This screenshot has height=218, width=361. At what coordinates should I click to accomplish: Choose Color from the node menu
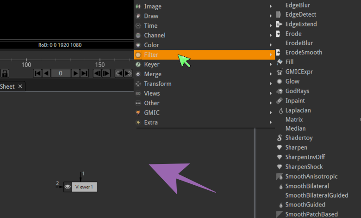151,45
